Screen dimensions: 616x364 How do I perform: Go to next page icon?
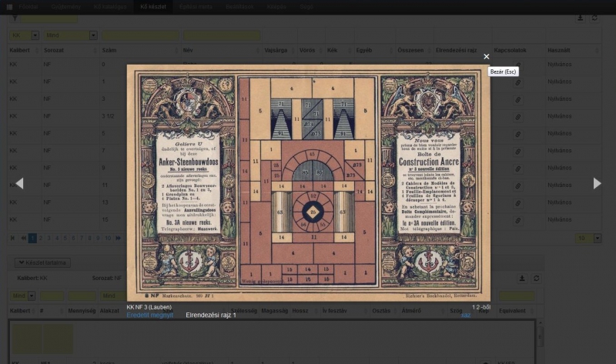coord(118,238)
